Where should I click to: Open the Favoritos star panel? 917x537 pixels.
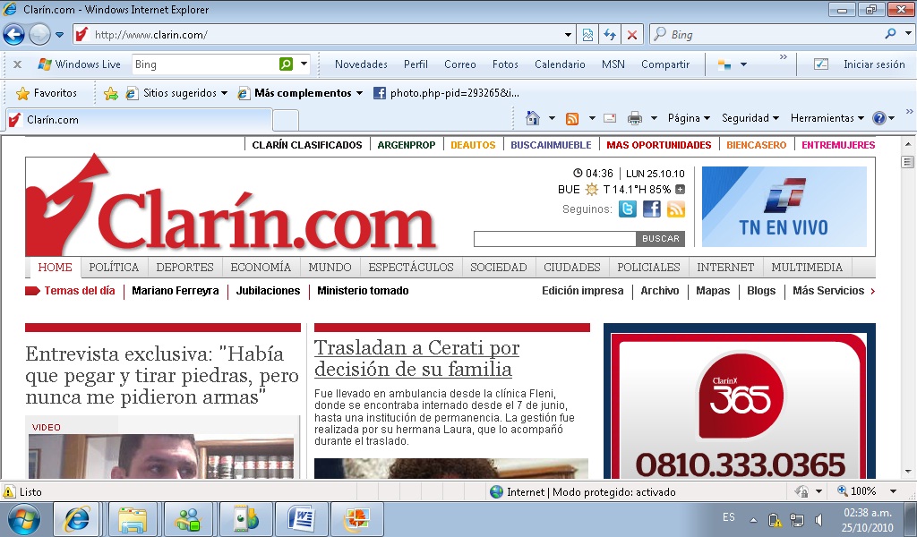tap(47, 93)
